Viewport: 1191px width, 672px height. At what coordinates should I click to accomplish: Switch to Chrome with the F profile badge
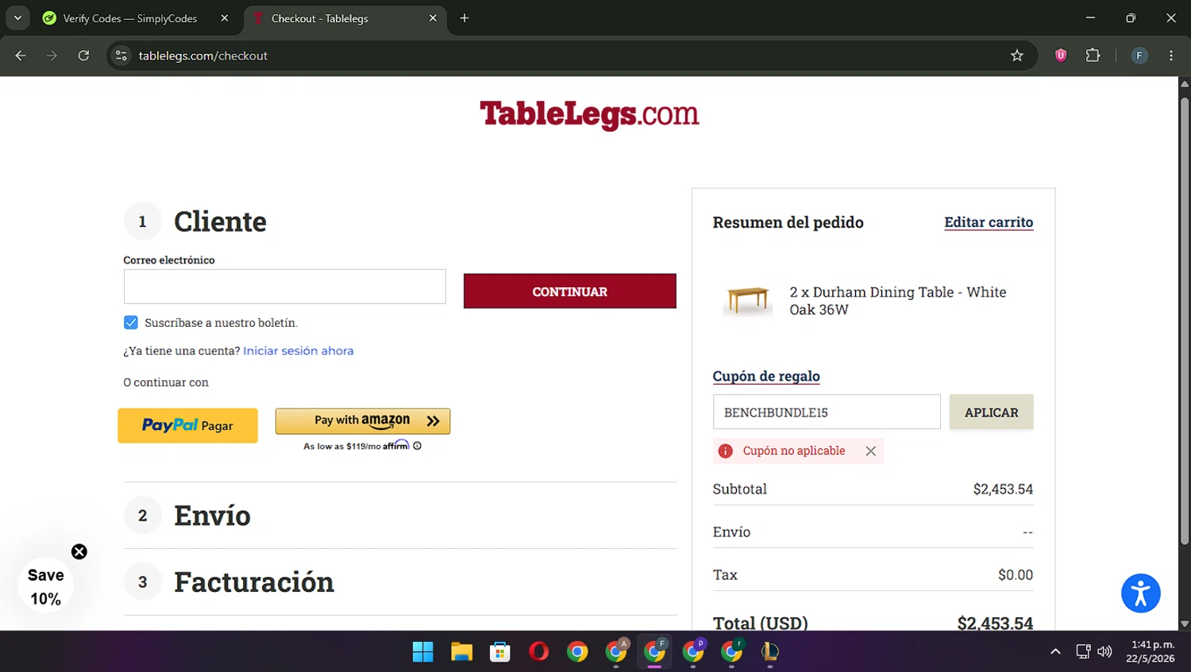[x=654, y=651]
